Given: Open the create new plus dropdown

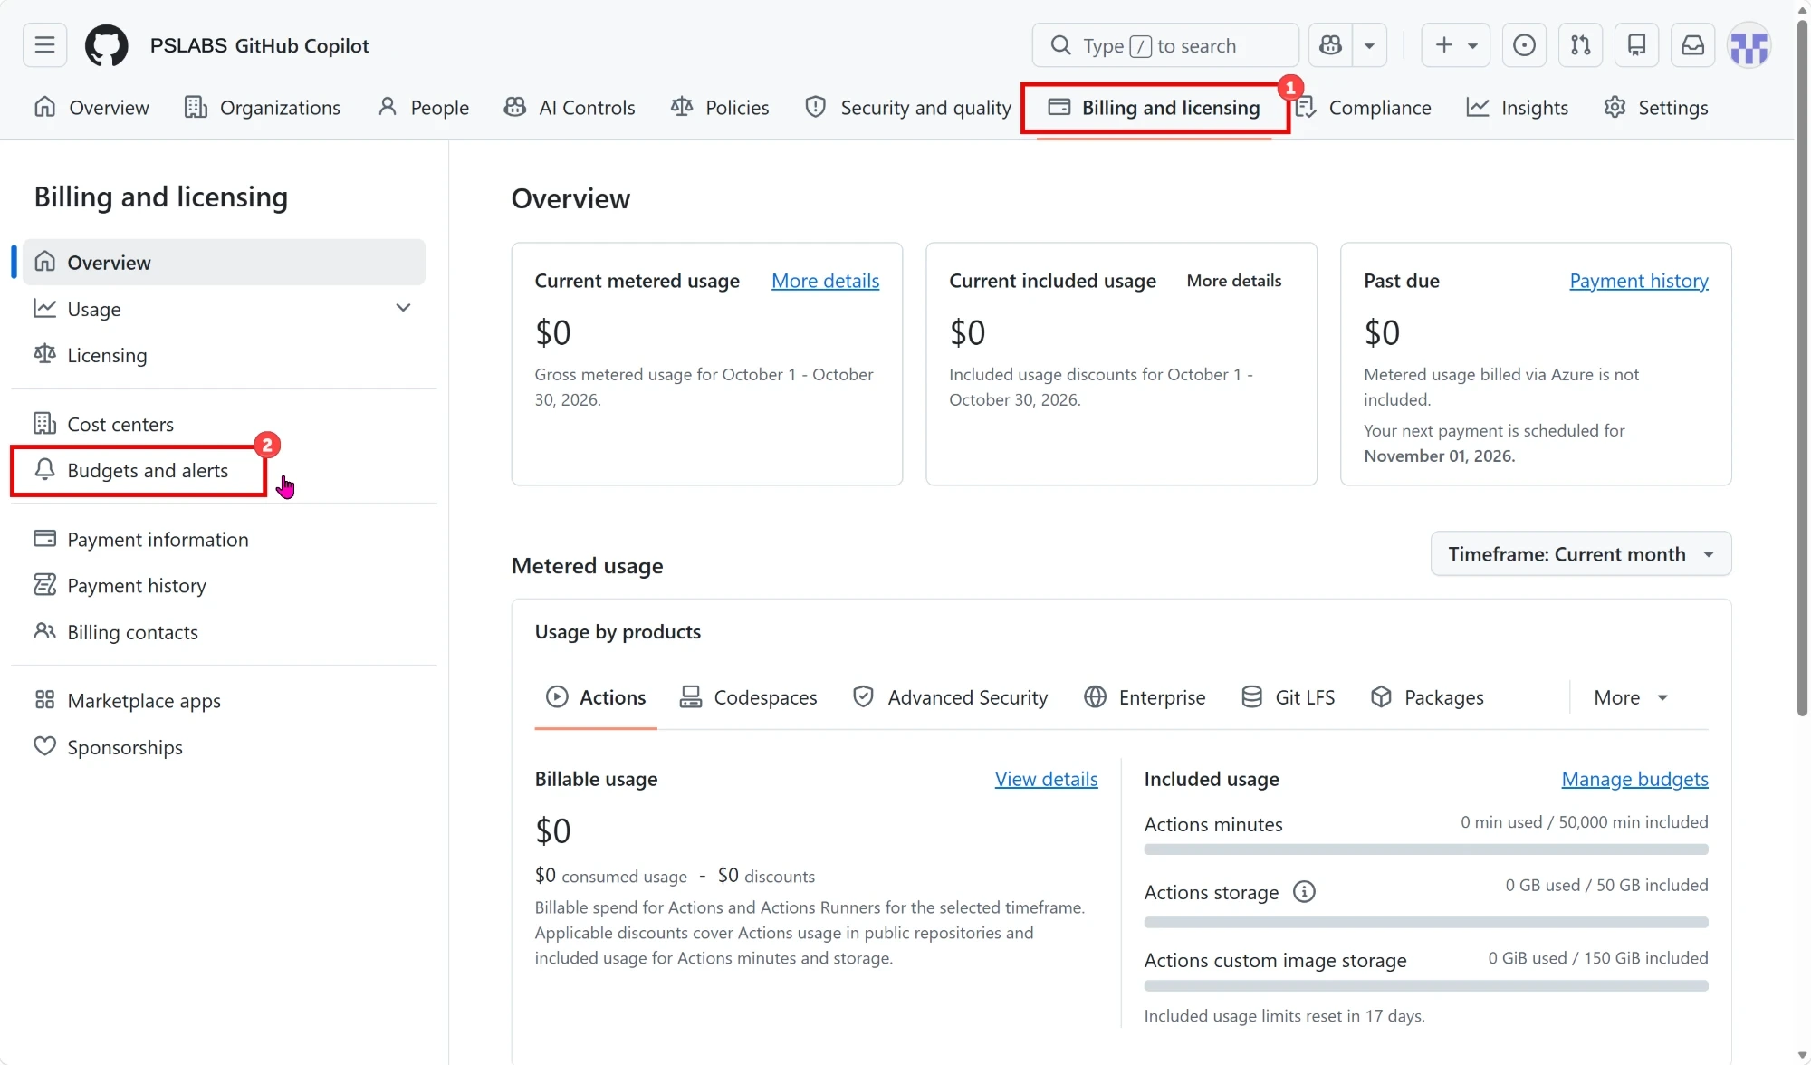Looking at the screenshot, I should (x=1455, y=45).
